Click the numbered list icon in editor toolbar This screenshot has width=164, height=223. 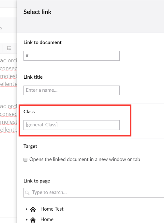click(x=9, y=48)
